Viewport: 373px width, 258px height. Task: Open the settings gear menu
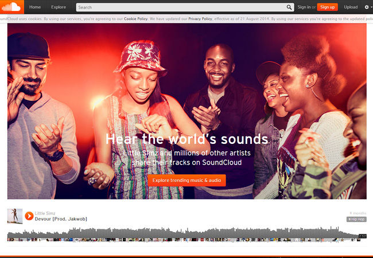click(x=368, y=7)
